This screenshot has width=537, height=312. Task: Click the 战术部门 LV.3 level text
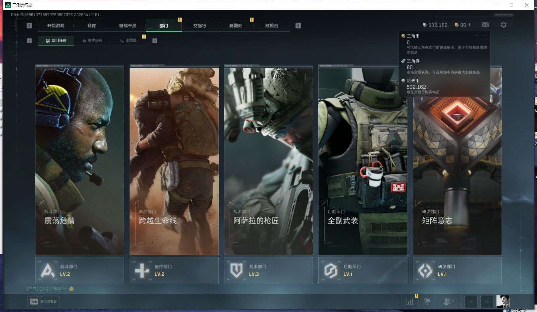(x=254, y=274)
